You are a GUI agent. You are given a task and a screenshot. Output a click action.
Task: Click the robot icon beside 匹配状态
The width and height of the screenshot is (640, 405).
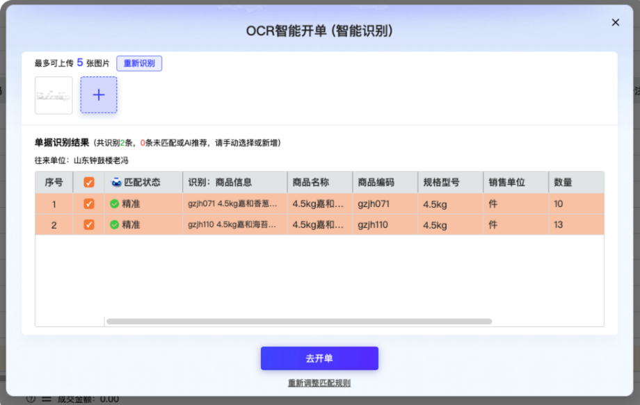pyautogui.click(x=116, y=182)
